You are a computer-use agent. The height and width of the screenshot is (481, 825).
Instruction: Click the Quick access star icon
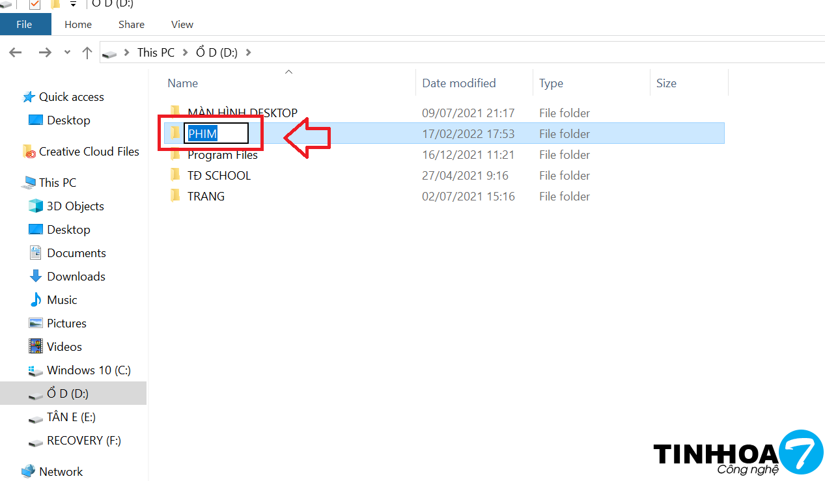pyautogui.click(x=29, y=97)
